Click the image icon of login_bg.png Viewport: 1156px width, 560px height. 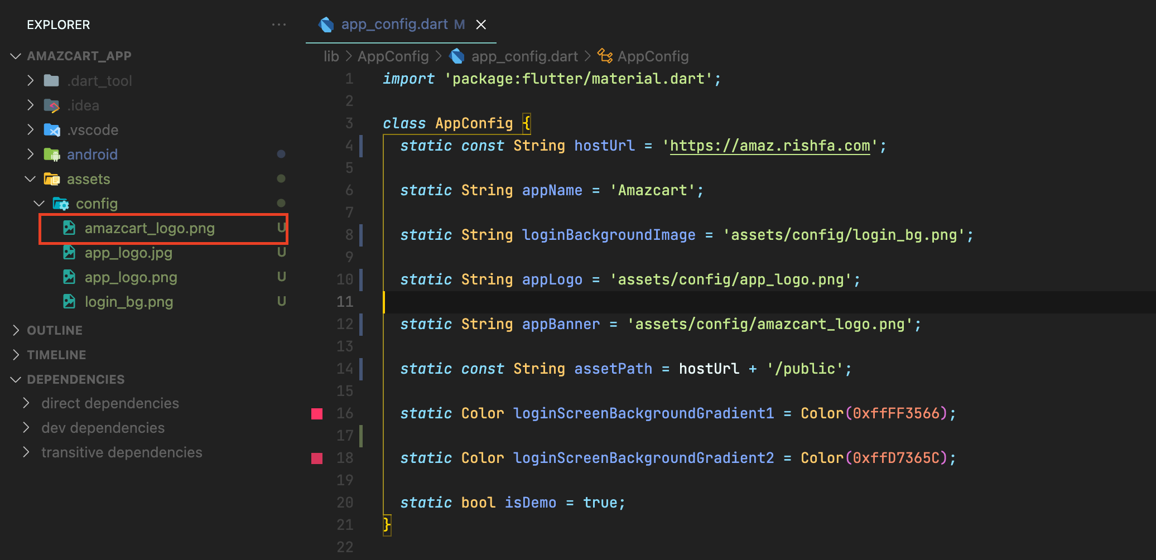pyautogui.click(x=69, y=302)
